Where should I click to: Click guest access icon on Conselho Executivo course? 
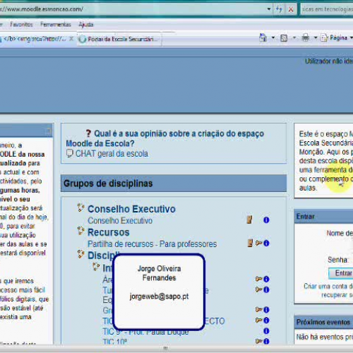point(249,220)
